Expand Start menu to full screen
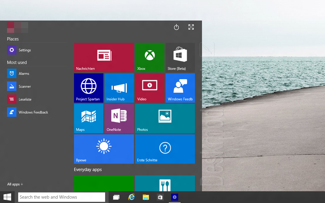This screenshot has width=325, height=203. [191, 27]
